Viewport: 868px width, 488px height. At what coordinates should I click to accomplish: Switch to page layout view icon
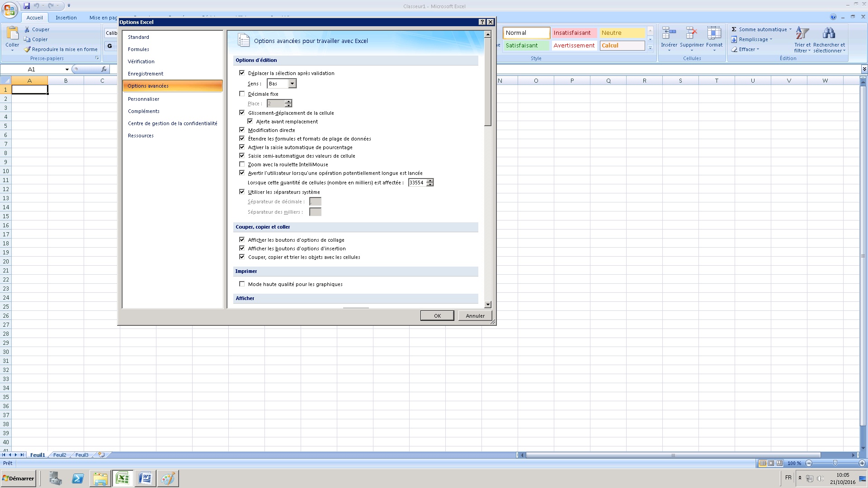[771, 463]
